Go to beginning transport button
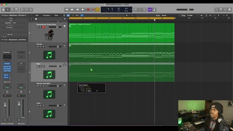The height and width of the screenshot is (131, 233). click(78, 10)
